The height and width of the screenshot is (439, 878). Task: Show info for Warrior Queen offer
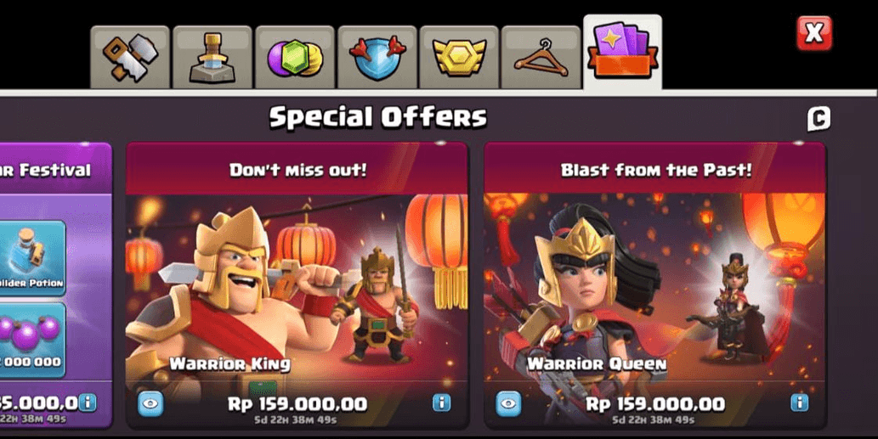click(800, 402)
